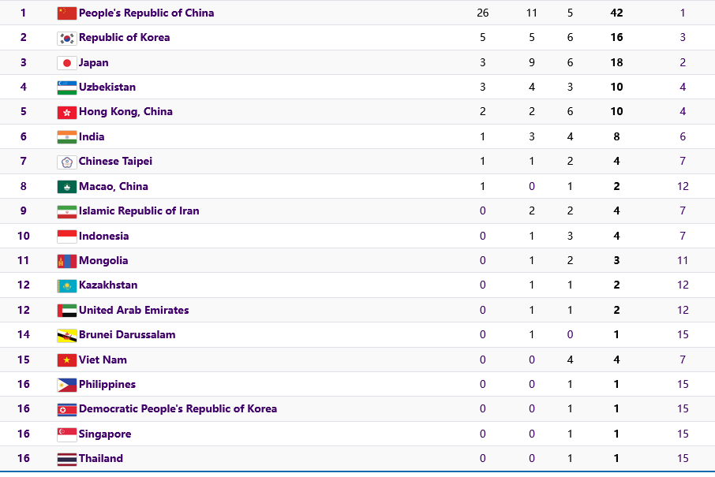715x477 pixels.
Task: Click the China flag icon
Action: click(x=66, y=13)
